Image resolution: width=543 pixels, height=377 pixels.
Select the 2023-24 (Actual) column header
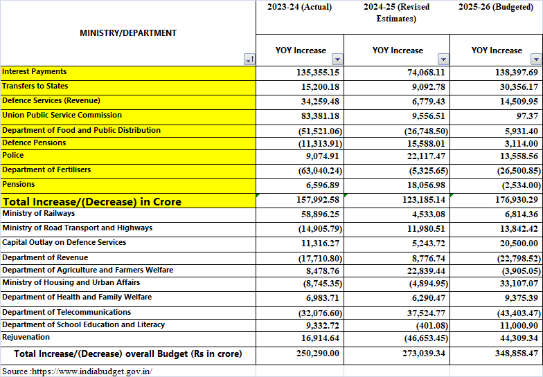coord(299,8)
